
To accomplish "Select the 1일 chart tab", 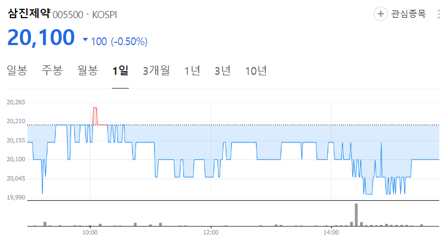I will pos(121,70).
